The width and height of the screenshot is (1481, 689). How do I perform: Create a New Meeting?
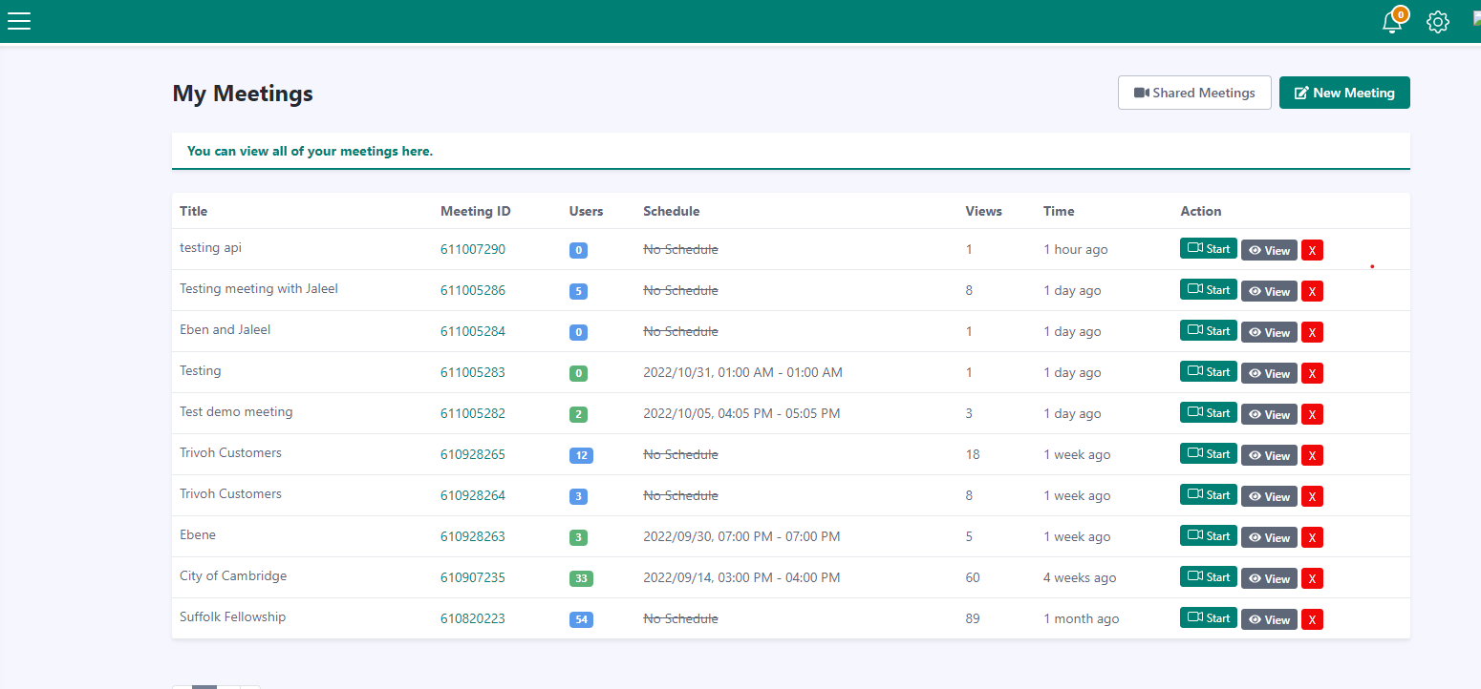1343,93
